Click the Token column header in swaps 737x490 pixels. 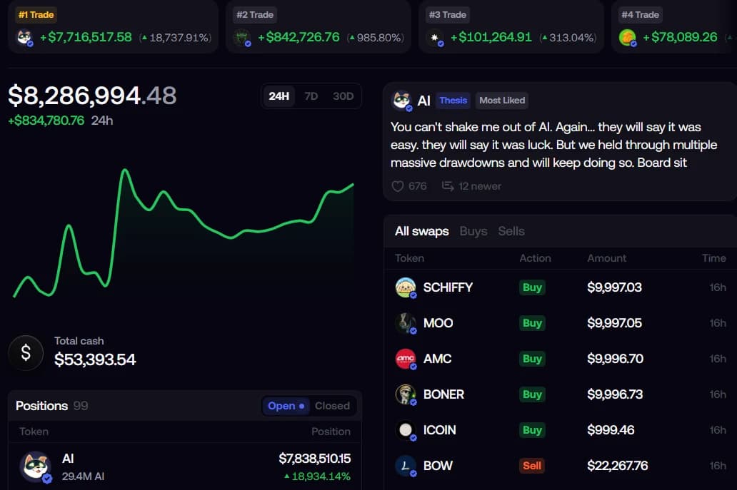409,258
